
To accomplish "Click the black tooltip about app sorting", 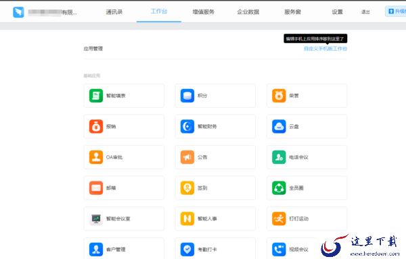I will click(x=315, y=38).
